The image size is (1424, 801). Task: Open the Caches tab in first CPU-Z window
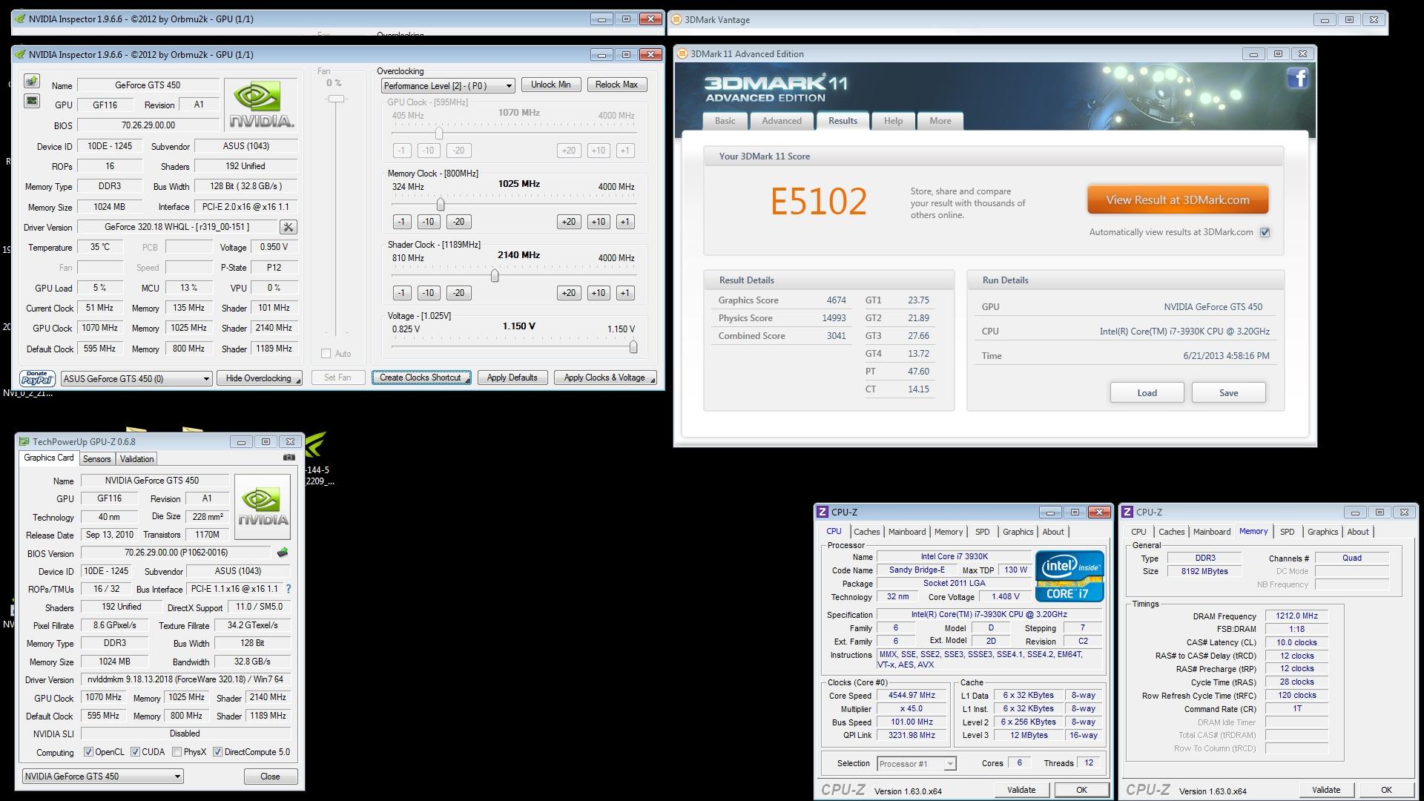(x=866, y=532)
